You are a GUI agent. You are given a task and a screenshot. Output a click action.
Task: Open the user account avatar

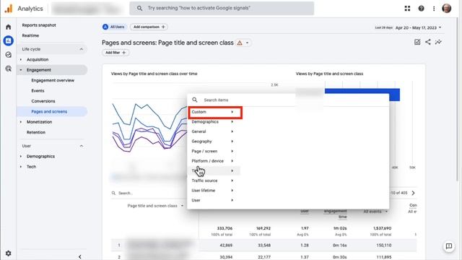[x=447, y=8]
